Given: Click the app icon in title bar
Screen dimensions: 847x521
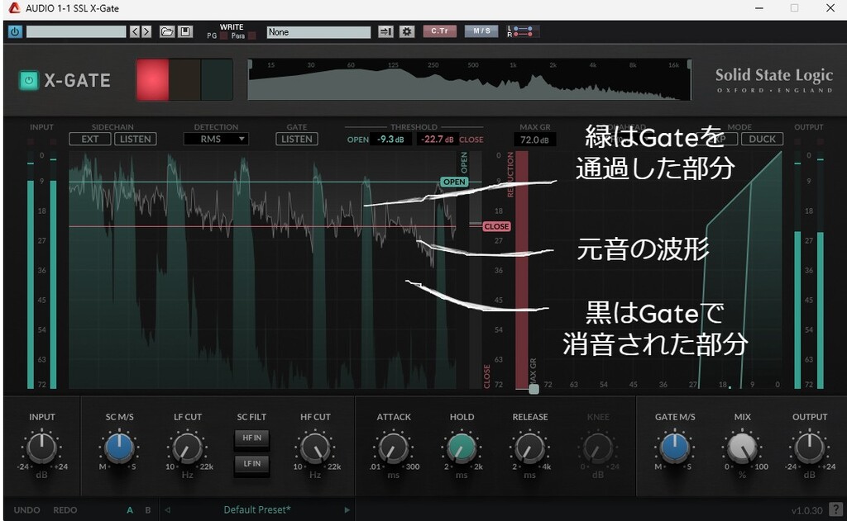Looking at the screenshot, I should coord(14,8).
